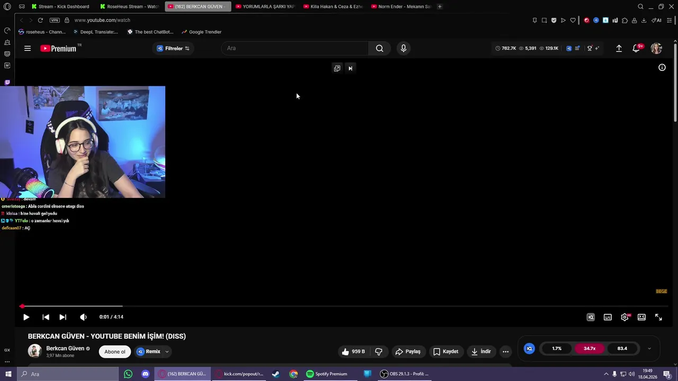Screen dimensions: 678x381
Task: Click the picture-in-picture popout icon
Action: [x=337, y=68]
